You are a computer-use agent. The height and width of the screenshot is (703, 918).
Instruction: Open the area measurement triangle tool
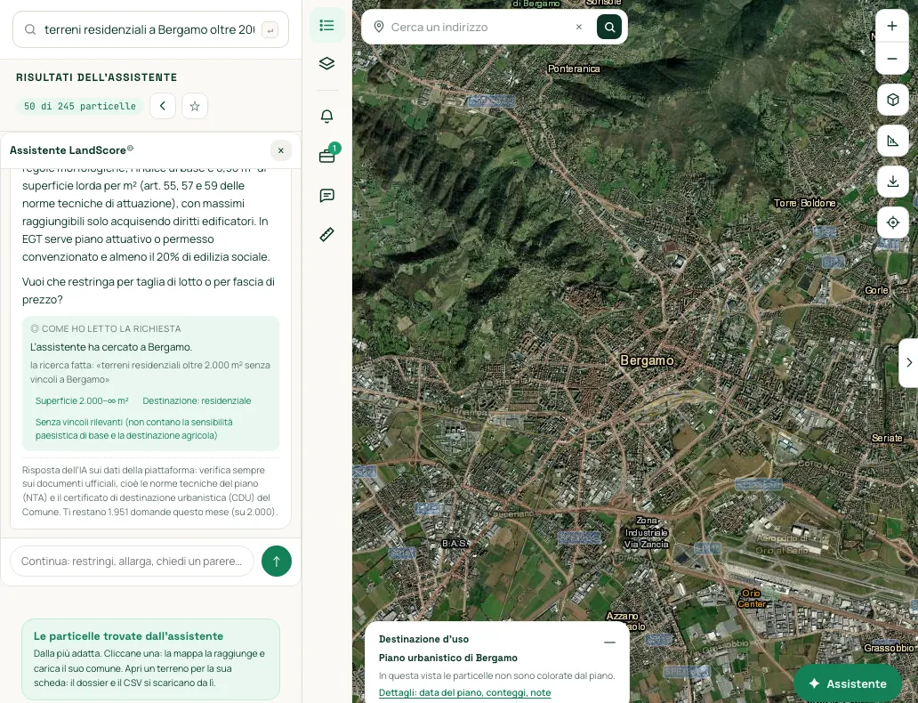point(893,141)
